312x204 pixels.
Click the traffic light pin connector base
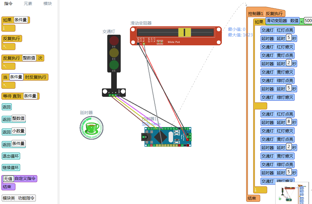(x=114, y=93)
